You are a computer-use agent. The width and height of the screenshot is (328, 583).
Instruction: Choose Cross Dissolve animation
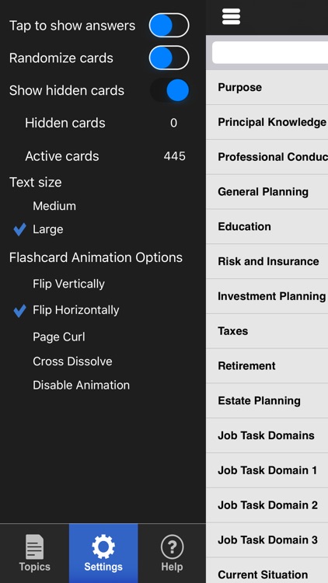pos(72,361)
